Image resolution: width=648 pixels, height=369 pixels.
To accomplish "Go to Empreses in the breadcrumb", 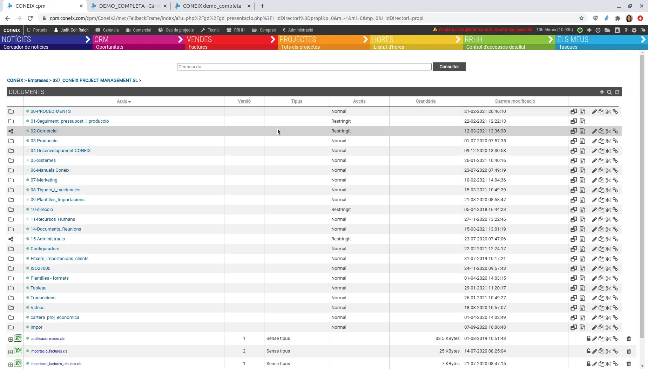I will [38, 81].
